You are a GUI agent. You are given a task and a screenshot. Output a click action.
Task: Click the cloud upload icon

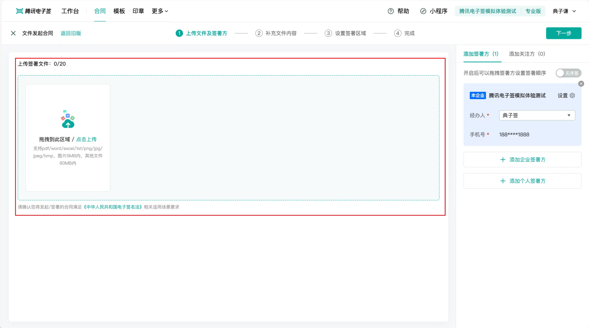[x=68, y=119]
